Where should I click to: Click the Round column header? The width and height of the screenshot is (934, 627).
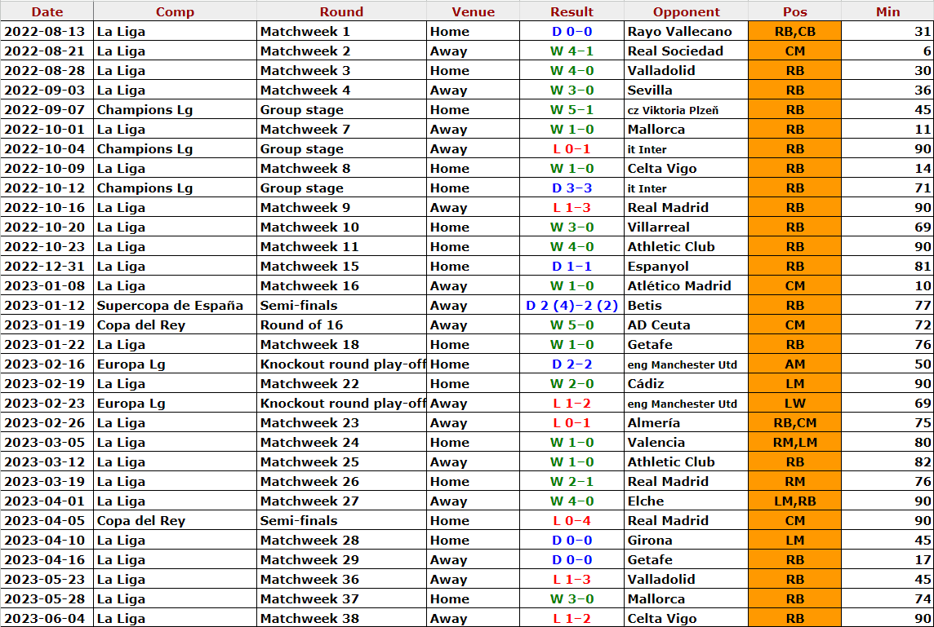point(341,11)
